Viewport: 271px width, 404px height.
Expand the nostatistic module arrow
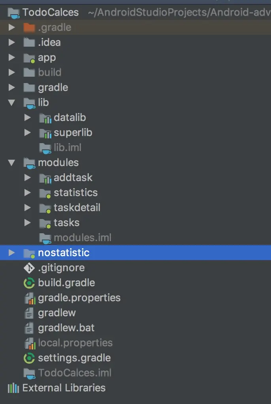point(11,253)
